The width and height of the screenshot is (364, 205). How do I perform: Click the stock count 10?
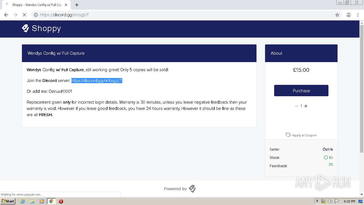tap(331, 157)
